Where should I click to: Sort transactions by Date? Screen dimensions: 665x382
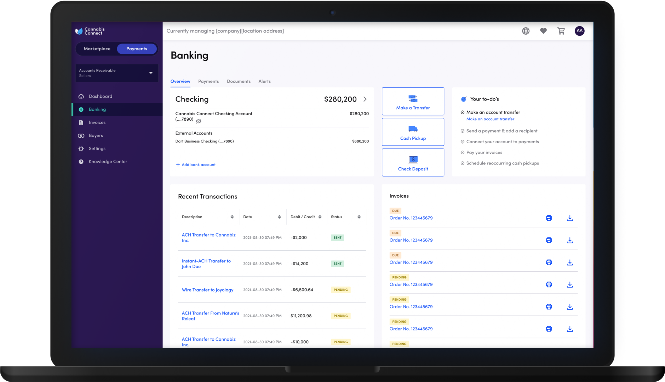coord(279,217)
